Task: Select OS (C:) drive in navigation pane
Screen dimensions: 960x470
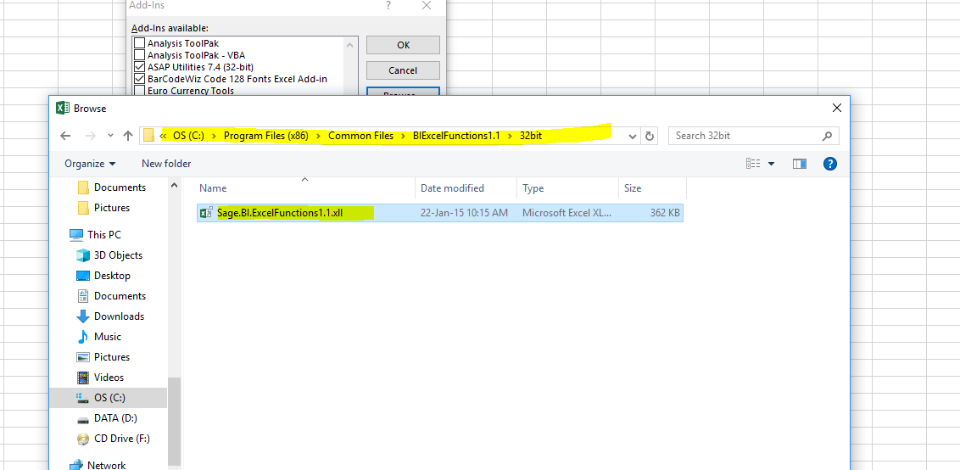Action: click(x=108, y=398)
